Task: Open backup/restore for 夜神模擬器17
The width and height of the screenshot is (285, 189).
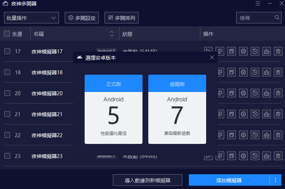Action: (255, 51)
